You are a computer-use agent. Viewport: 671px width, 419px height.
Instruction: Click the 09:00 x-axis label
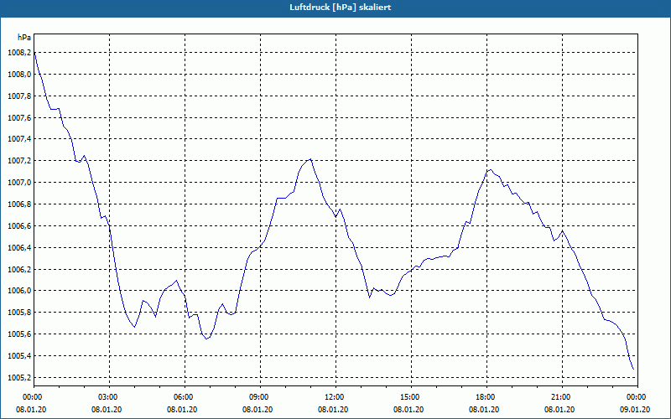point(260,397)
